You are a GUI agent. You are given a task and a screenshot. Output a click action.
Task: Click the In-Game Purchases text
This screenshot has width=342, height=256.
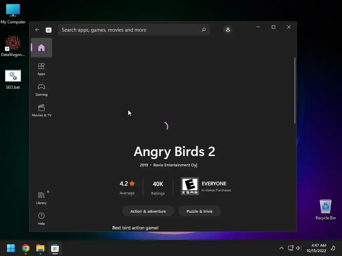[x=216, y=190]
